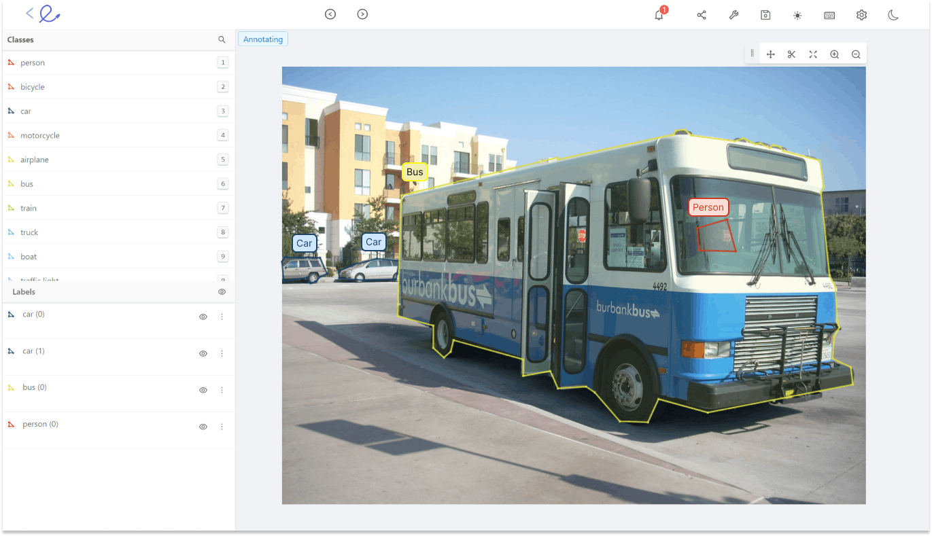932x536 pixels.
Task: Go to next image with circled right arrow
Action: click(x=362, y=14)
